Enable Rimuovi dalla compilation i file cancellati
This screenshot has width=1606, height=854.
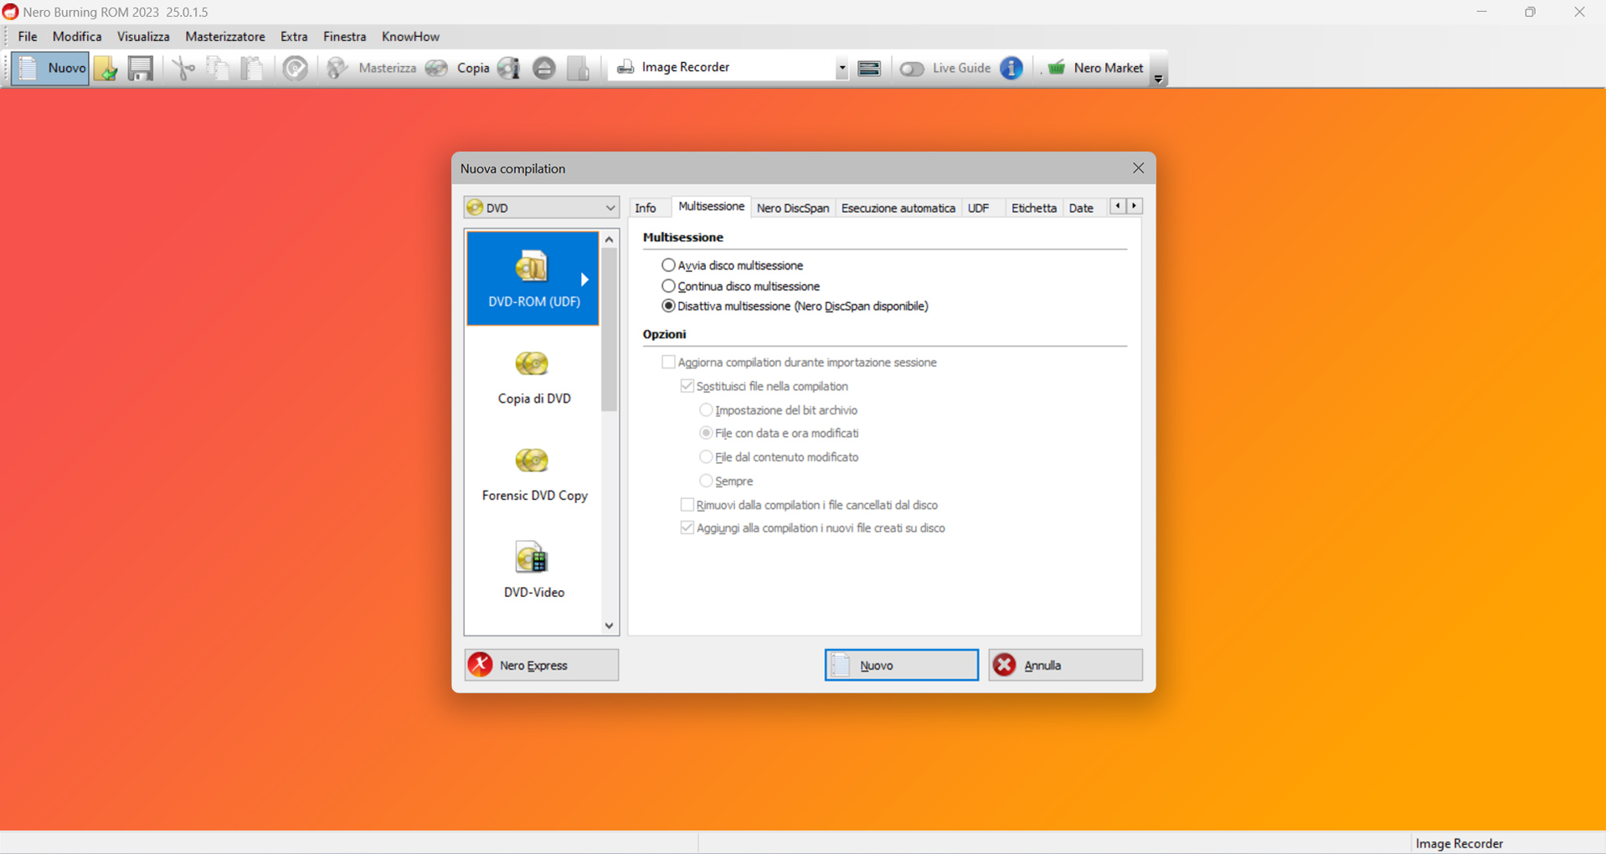coord(687,504)
